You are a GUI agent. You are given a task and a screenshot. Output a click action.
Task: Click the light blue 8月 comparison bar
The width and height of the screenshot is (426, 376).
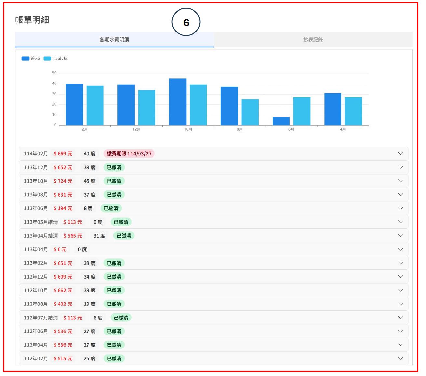[250, 112]
